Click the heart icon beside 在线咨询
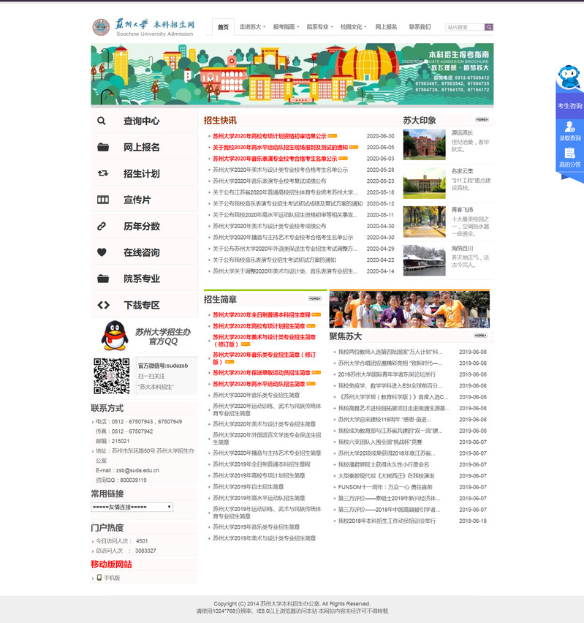 coord(102,252)
